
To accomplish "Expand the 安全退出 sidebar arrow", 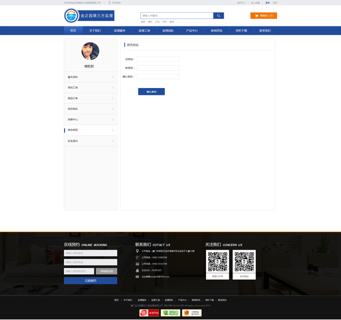I will coord(113,141).
